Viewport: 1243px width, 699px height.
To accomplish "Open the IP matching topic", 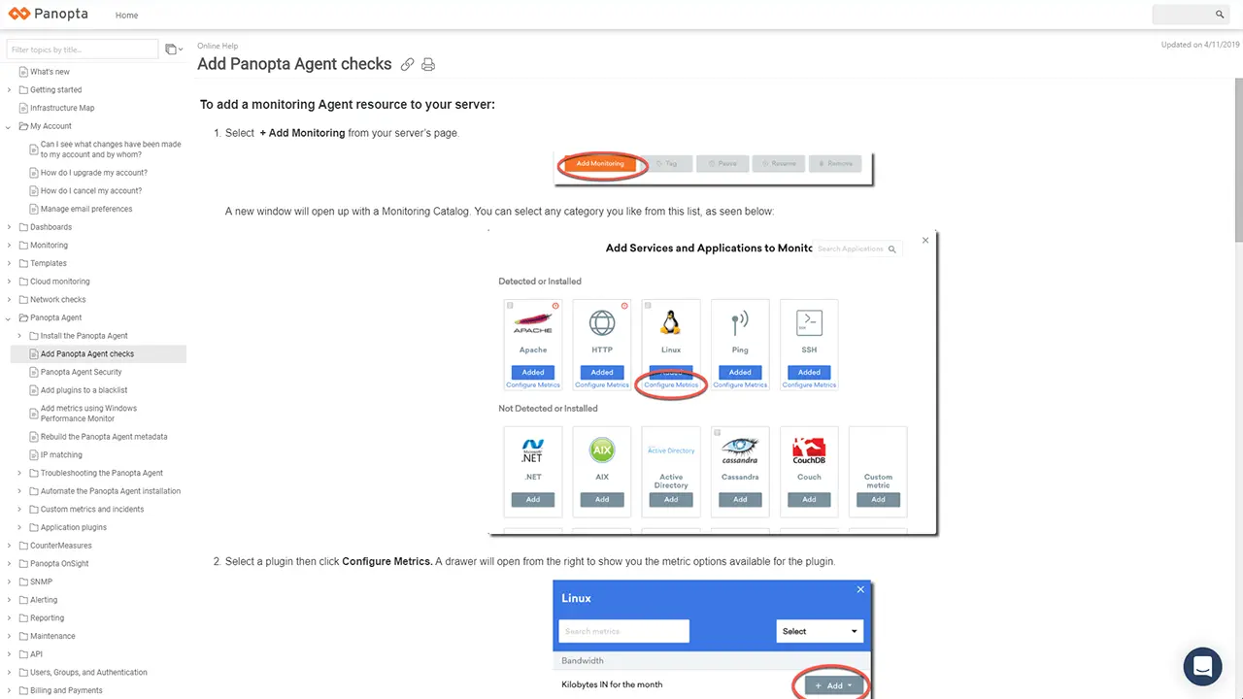I will click(61, 454).
